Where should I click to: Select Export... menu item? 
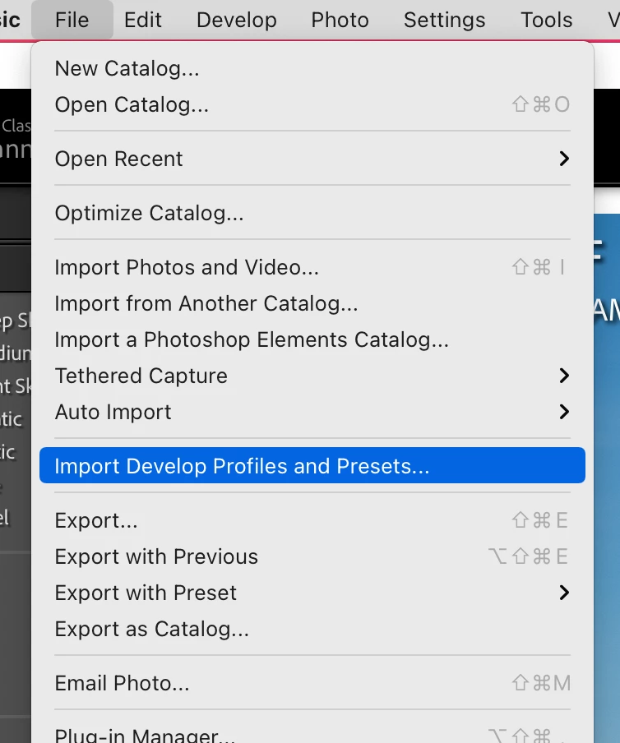(x=96, y=520)
